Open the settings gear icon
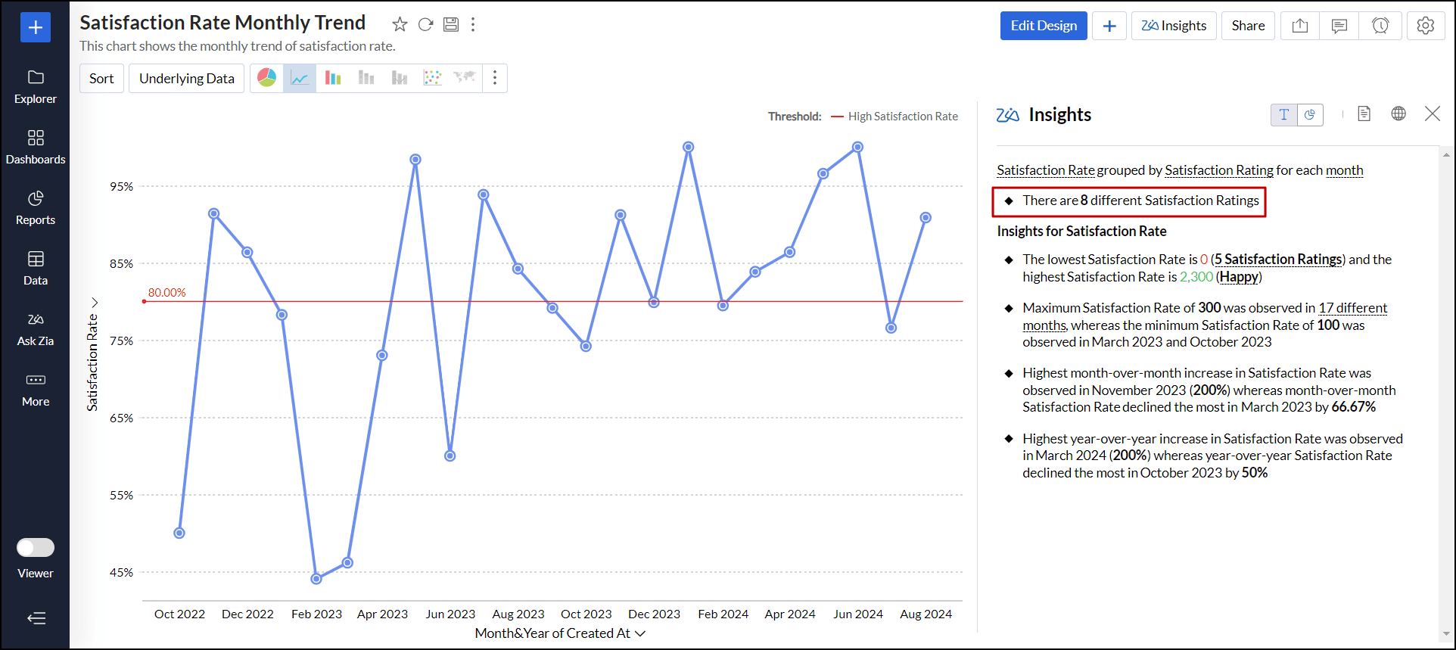Image resolution: width=1456 pixels, height=650 pixels. [1425, 26]
